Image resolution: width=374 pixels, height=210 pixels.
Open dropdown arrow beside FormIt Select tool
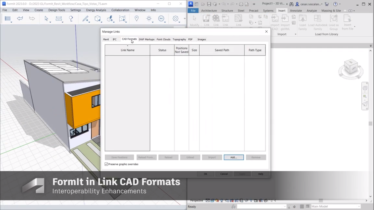tap(50, 22)
